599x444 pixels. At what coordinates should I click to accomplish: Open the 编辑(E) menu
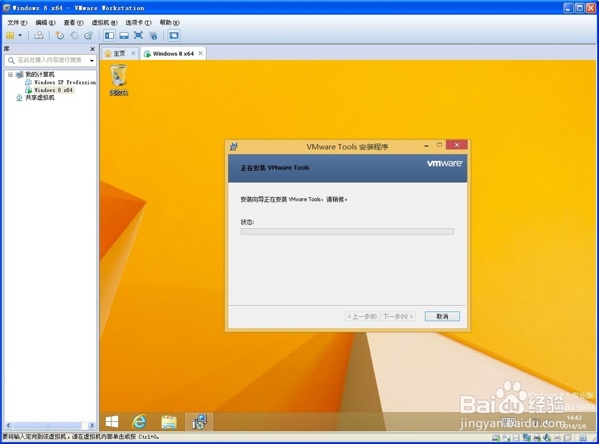(x=46, y=23)
